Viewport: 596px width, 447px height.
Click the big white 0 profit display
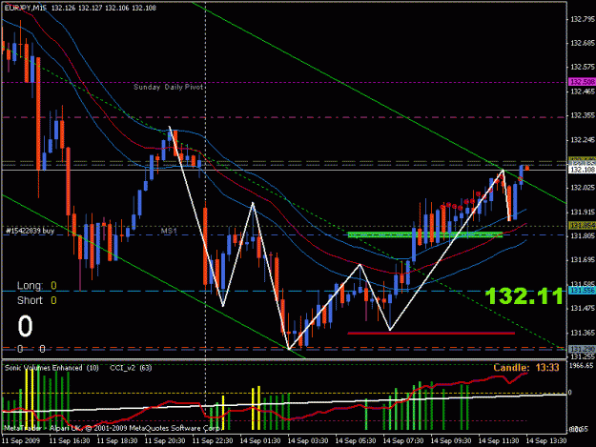(x=25, y=326)
